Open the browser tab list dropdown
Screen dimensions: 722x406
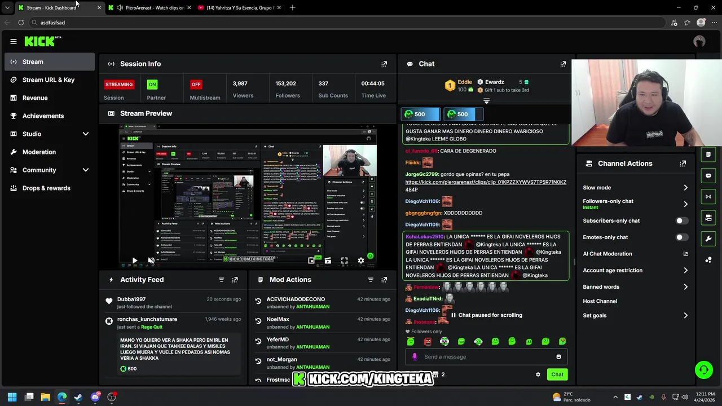(7, 8)
